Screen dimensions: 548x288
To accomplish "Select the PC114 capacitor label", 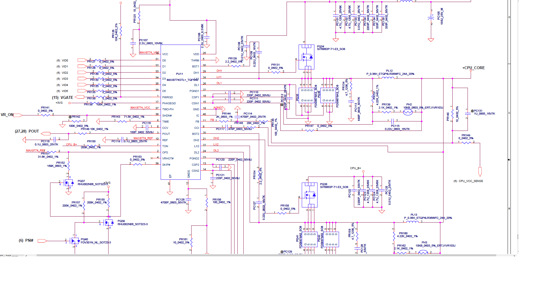I will [248, 114].
